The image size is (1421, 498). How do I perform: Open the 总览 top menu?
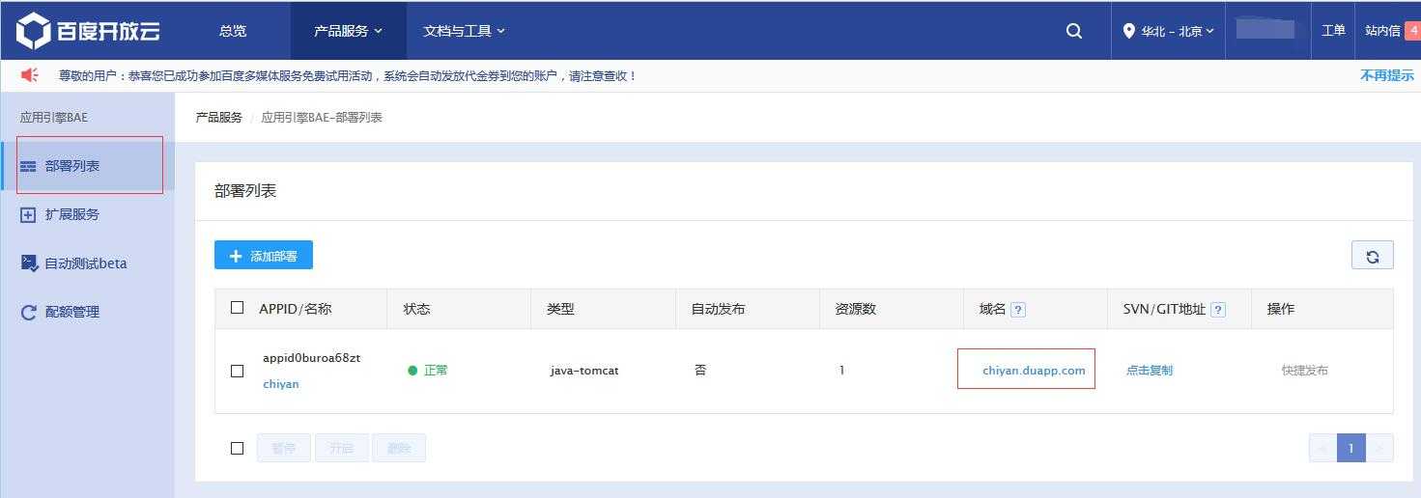tap(233, 31)
